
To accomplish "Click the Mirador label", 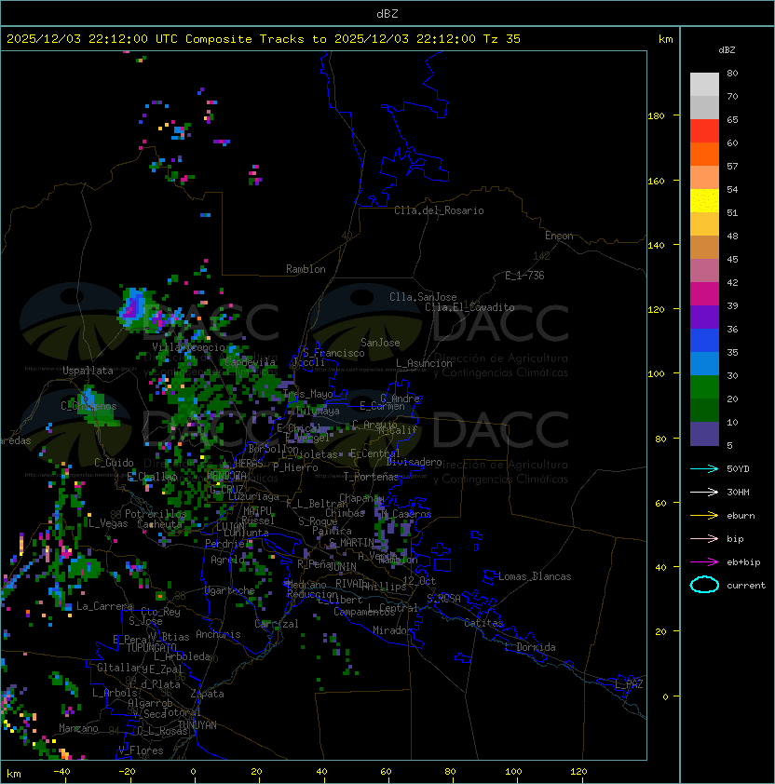I will click(392, 630).
